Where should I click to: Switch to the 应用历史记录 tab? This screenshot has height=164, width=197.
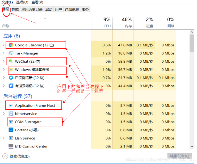(32, 9)
